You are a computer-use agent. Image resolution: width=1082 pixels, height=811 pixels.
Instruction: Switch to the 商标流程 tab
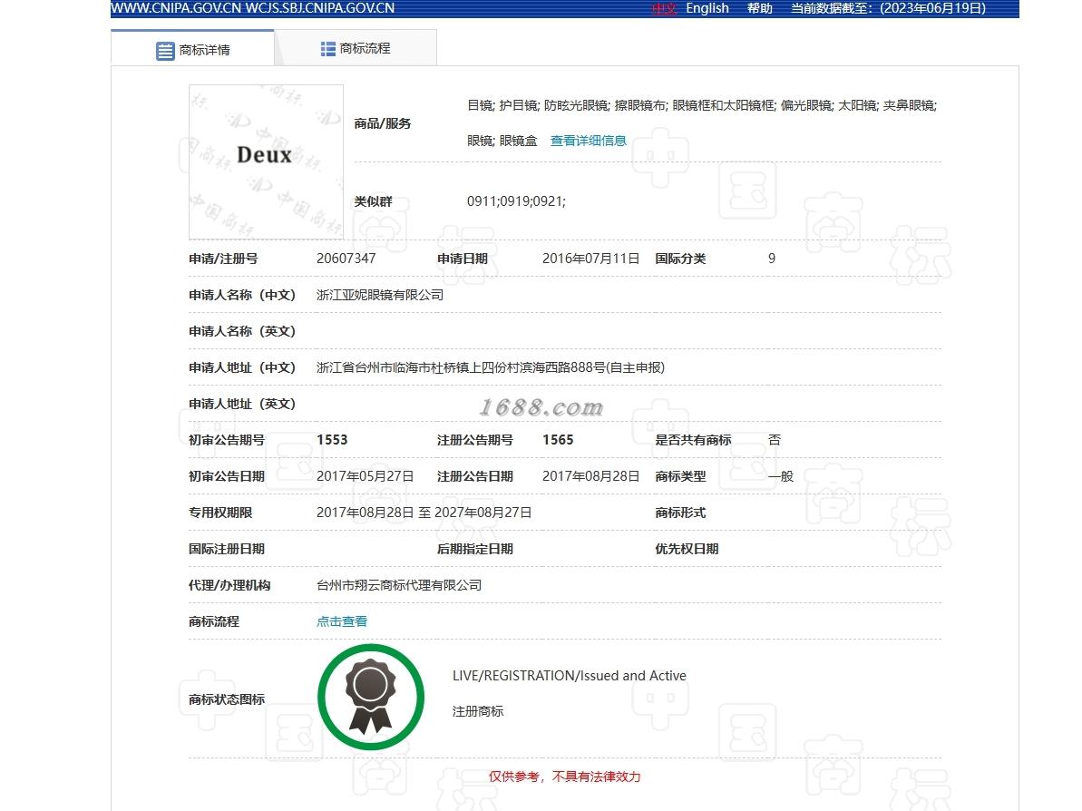[356, 48]
